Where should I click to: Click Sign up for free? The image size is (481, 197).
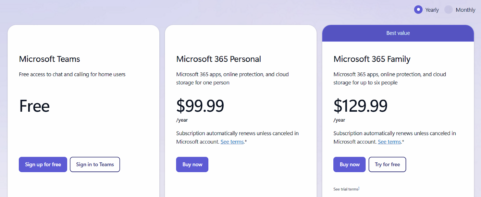pos(43,164)
